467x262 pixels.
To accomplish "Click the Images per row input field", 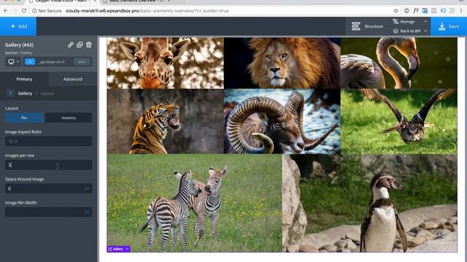I will pos(48,165).
